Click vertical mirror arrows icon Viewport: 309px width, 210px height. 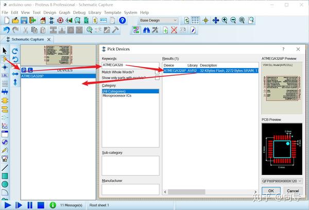[x=15, y=82]
